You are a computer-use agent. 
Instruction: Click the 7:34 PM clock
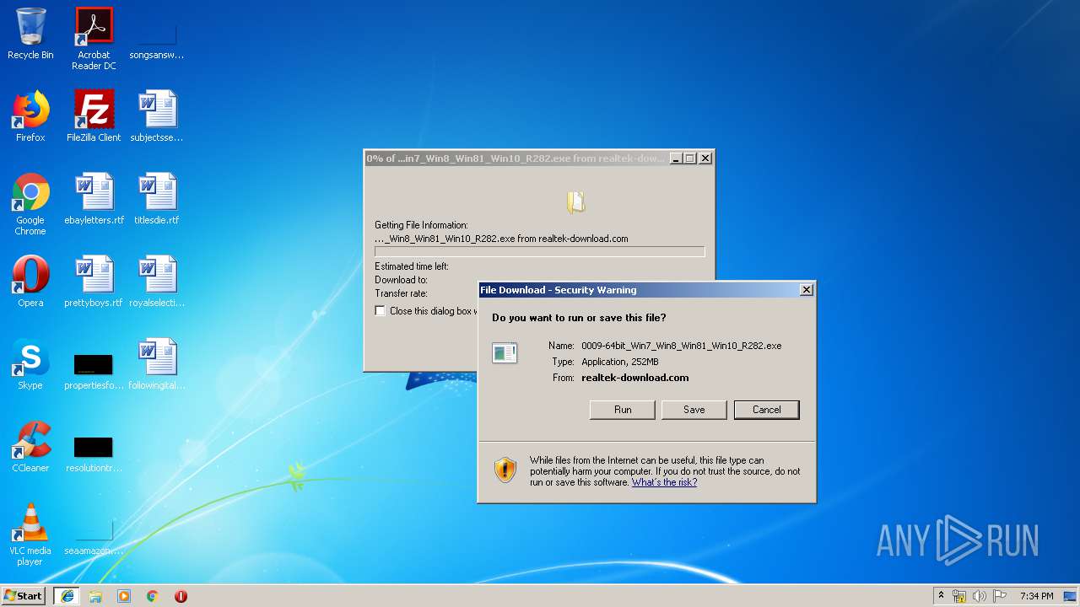coord(1036,596)
